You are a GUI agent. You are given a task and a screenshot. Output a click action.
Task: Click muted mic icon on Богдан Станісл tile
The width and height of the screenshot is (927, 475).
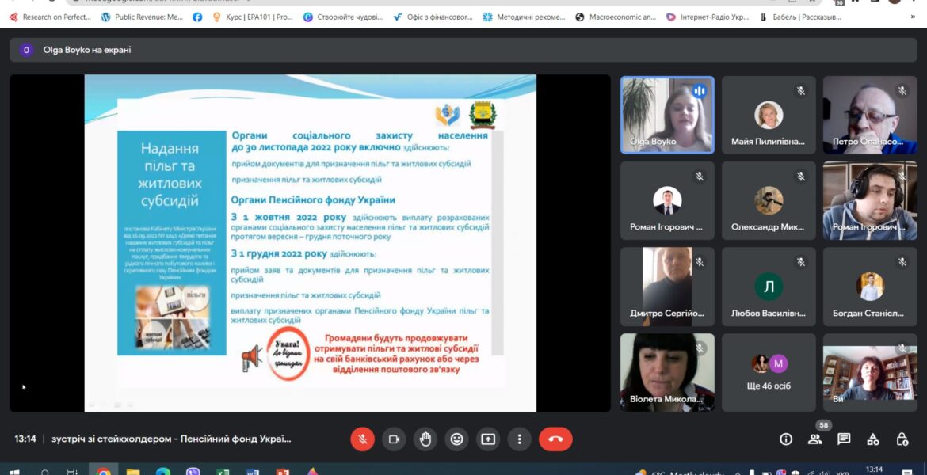click(x=902, y=262)
